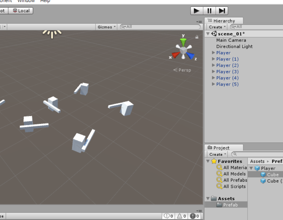The height and width of the screenshot is (220, 283).
Task: Open the Help menu
Action: (45, 1)
